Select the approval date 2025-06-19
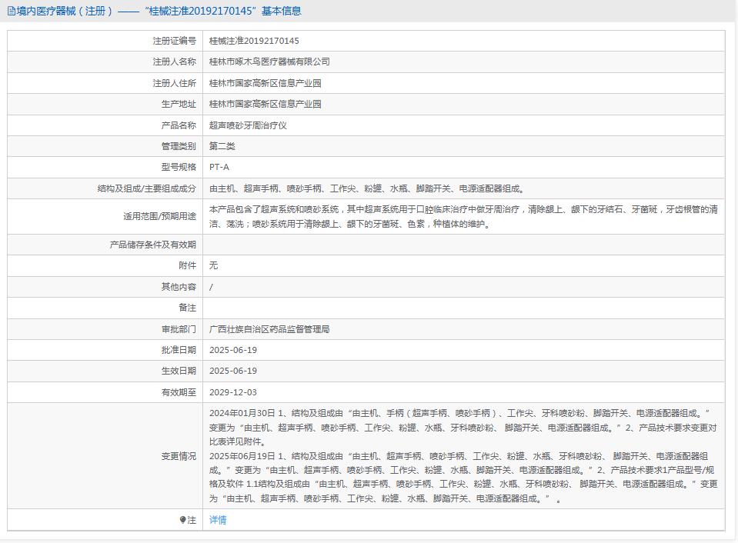 pyautogui.click(x=230, y=349)
